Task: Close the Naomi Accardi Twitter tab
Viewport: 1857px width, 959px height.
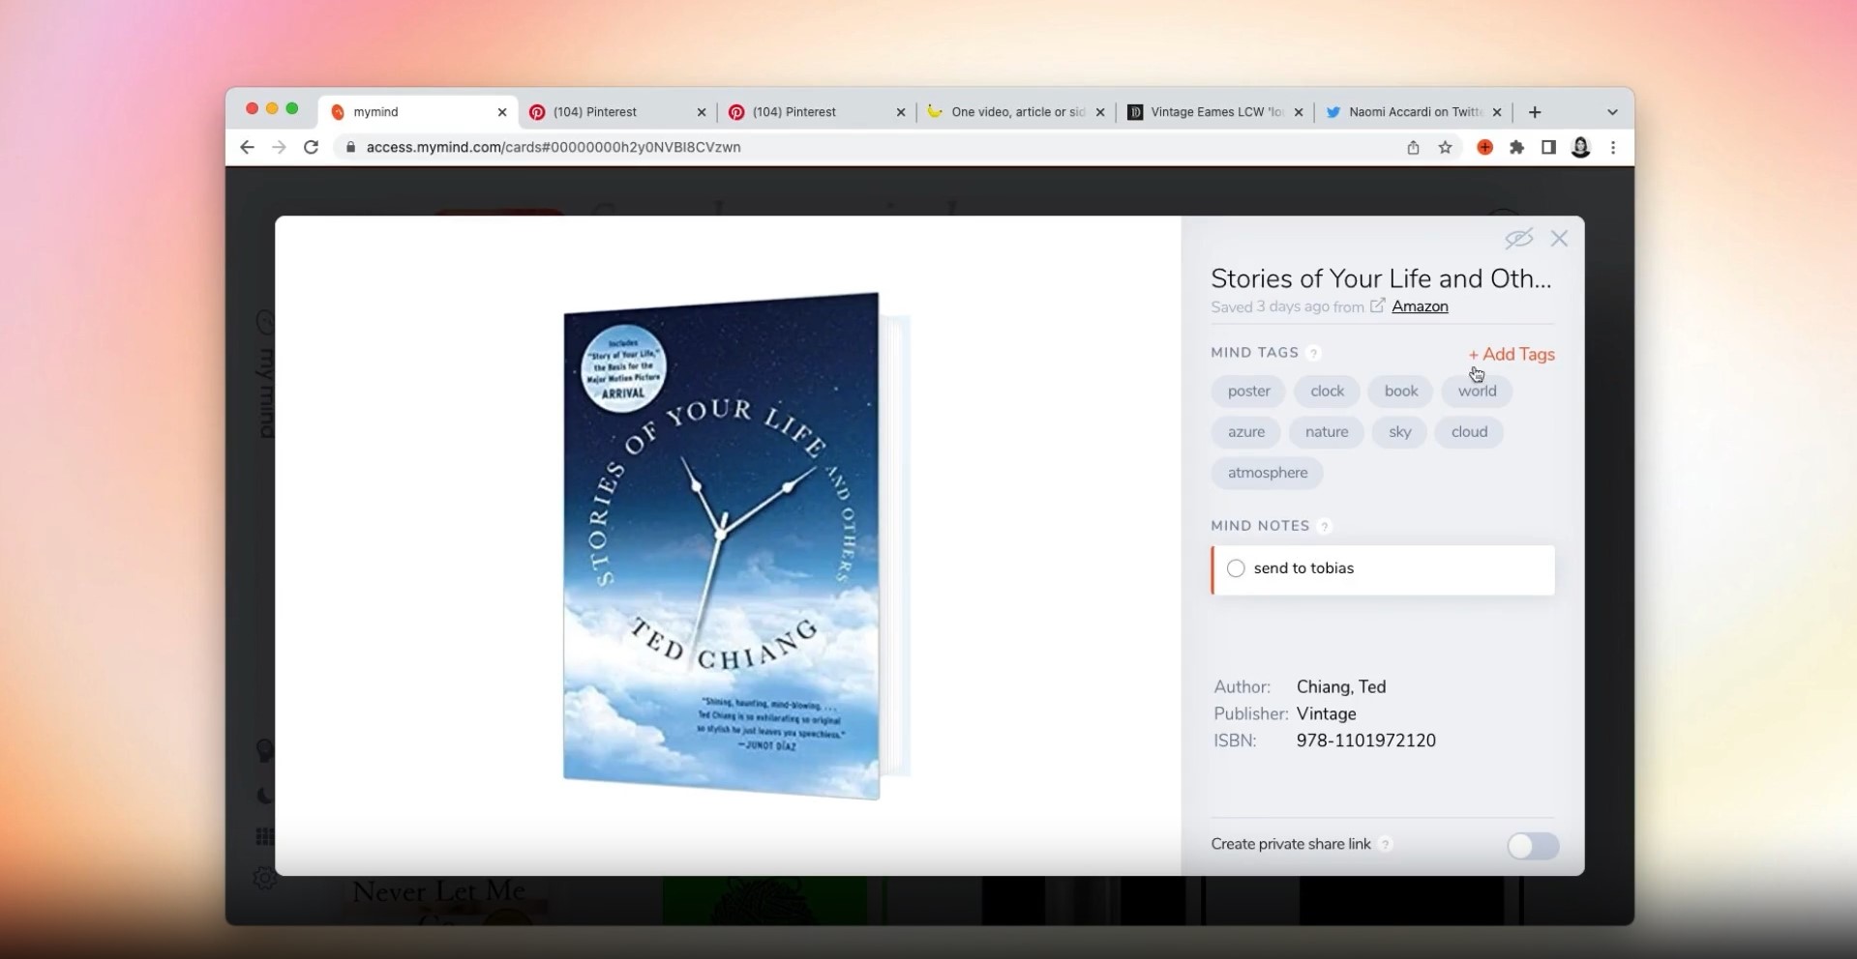Action: [x=1497, y=112]
